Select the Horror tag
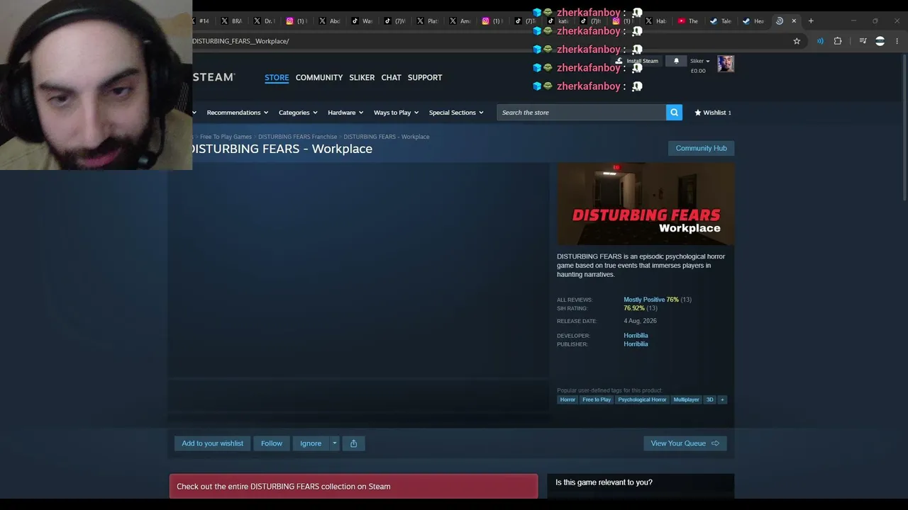The width and height of the screenshot is (908, 510). click(567, 399)
